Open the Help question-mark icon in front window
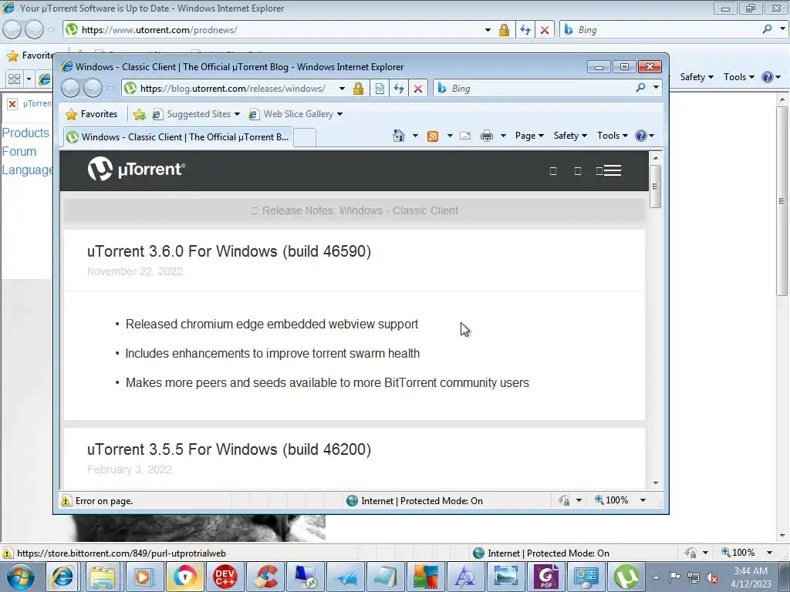The width and height of the screenshot is (790, 592). point(641,136)
